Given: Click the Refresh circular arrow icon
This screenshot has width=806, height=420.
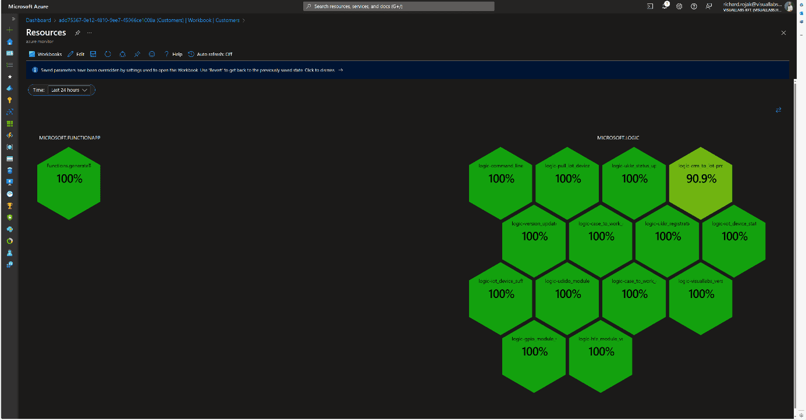Looking at the screenshot, I should pos(108,54).
